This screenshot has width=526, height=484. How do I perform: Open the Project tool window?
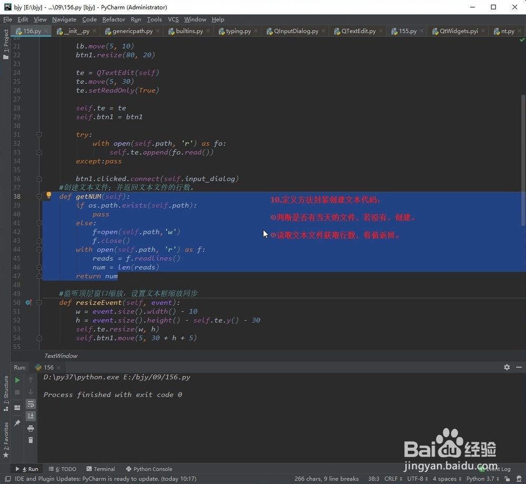(6, 44)
